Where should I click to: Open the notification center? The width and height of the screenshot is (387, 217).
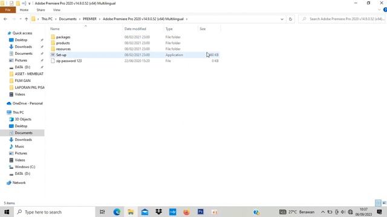pyautogui.click(x=379, y=212)
